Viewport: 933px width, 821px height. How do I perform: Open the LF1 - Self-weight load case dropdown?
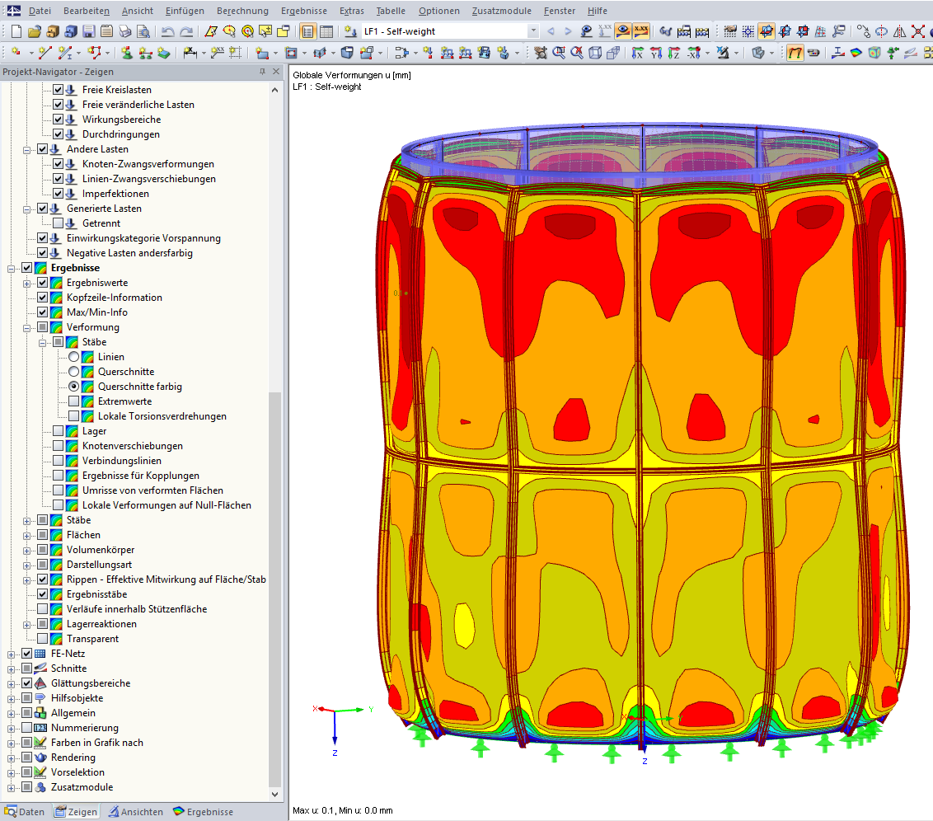pyautogui.click(x=532, y=31)
